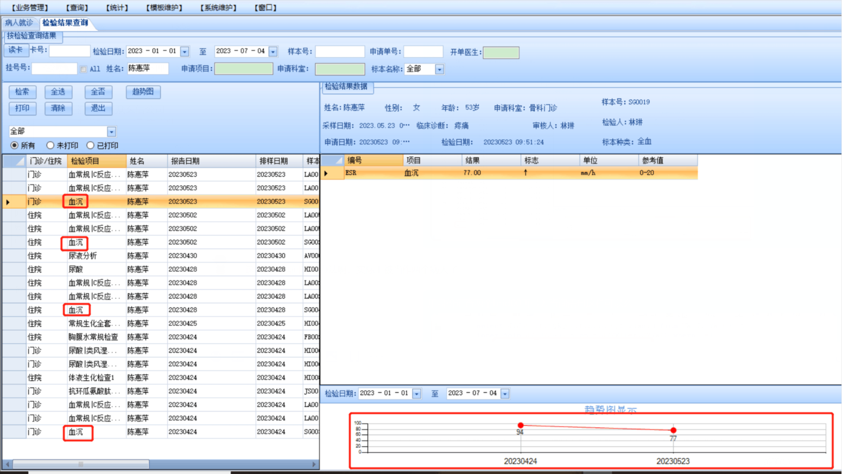Open the 业务管理 menu
This screenshot has width=842, height=474.
click(30, 8)
